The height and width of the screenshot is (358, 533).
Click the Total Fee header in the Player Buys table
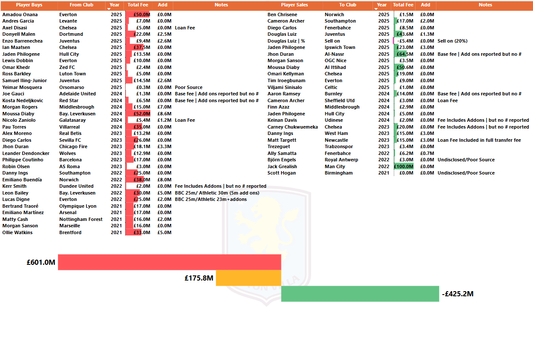point(138,5)
